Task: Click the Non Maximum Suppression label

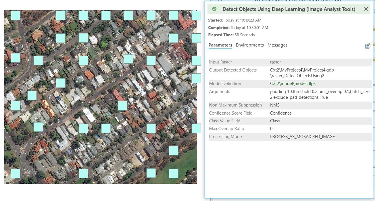Action: 236,105
